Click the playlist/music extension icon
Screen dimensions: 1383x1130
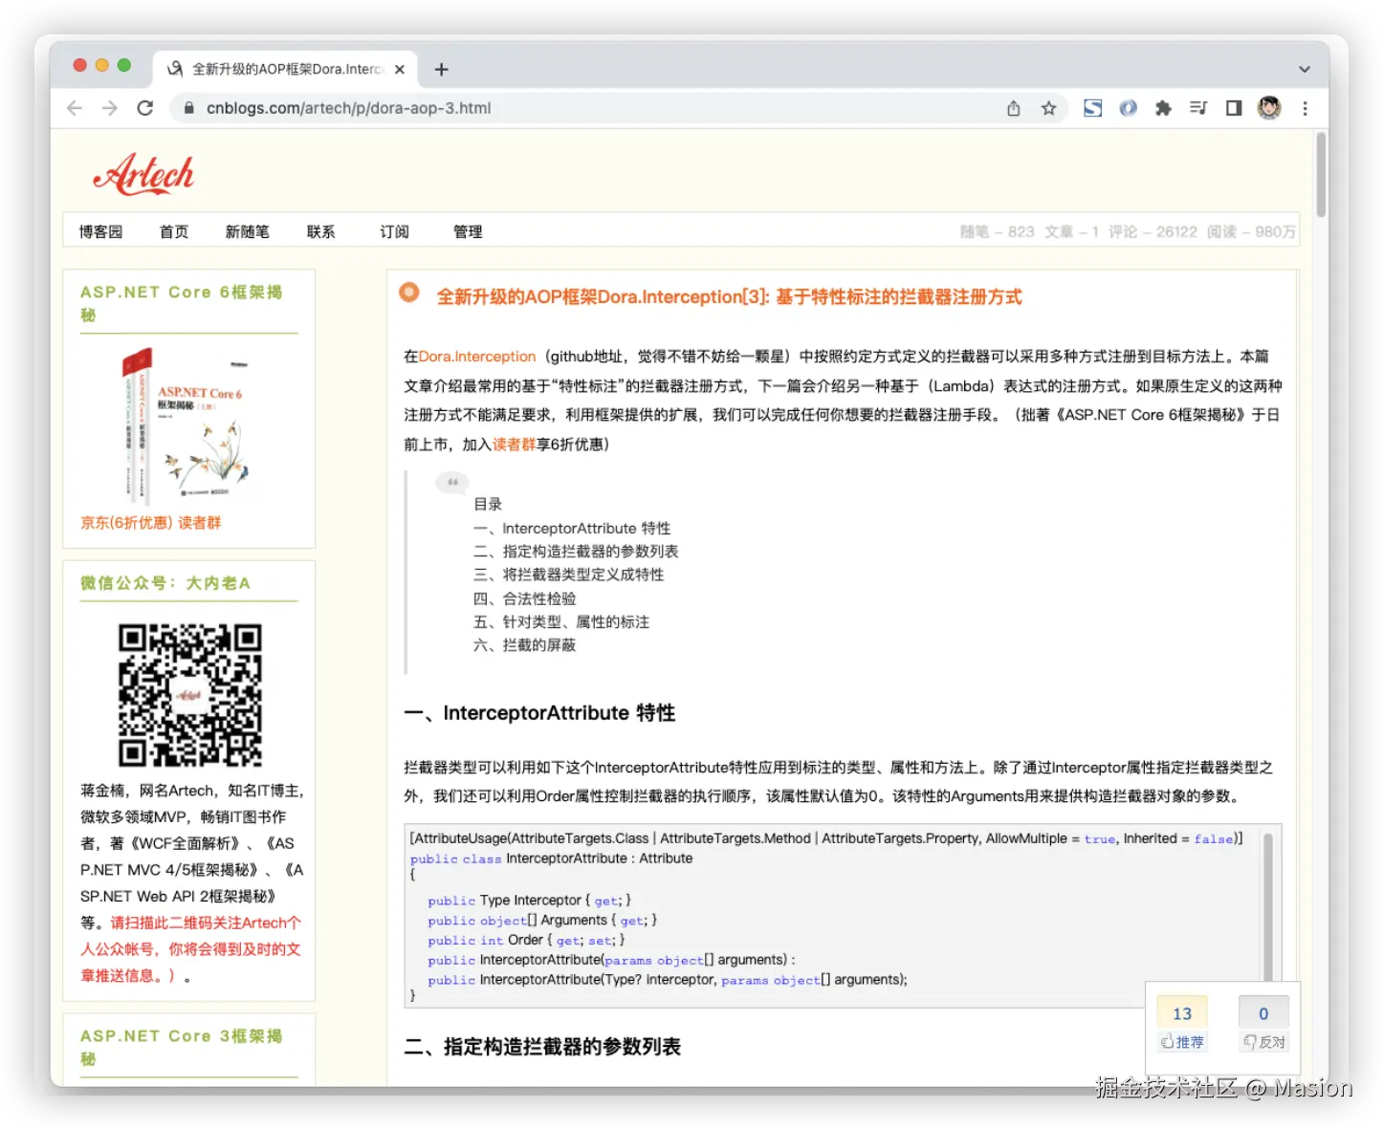tap(1198, 108)
